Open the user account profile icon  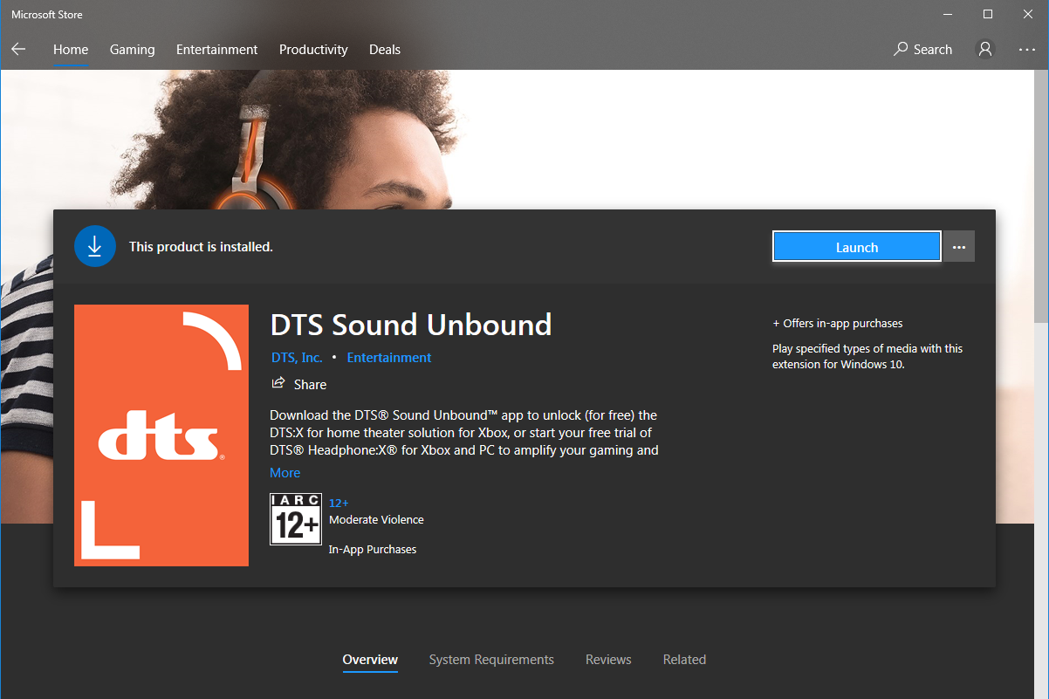tap(985, 50)
